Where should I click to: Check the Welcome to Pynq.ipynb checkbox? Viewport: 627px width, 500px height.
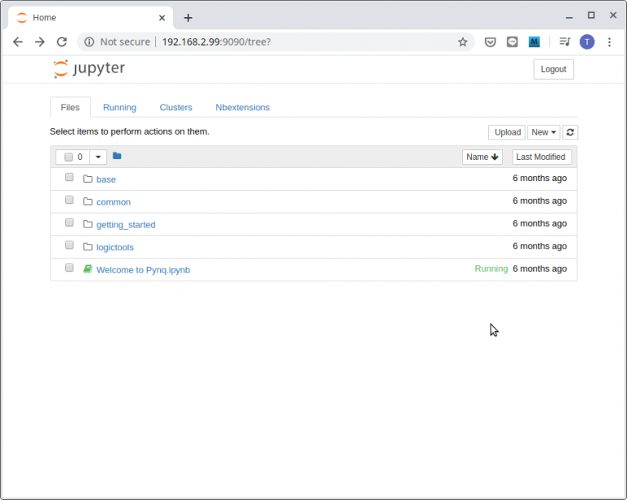(69, 268)
